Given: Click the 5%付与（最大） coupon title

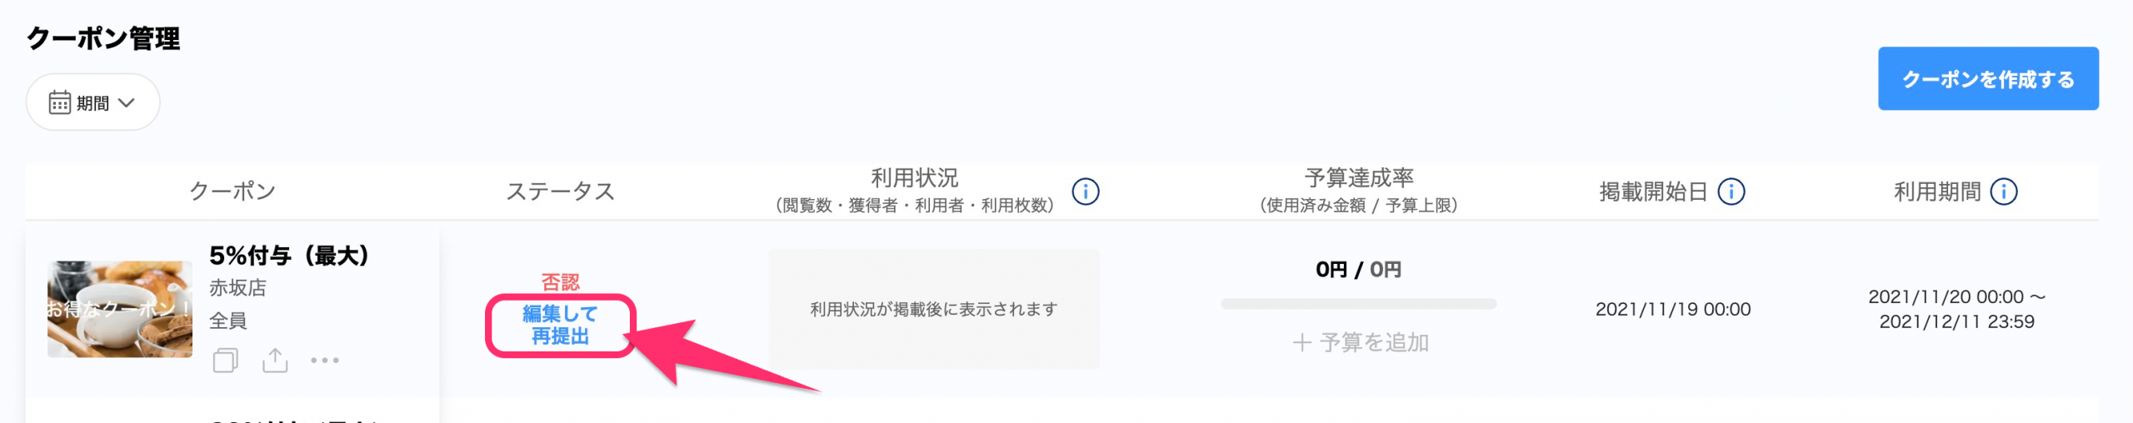Looking at the screenshot, I should click(x=288, y=256).
